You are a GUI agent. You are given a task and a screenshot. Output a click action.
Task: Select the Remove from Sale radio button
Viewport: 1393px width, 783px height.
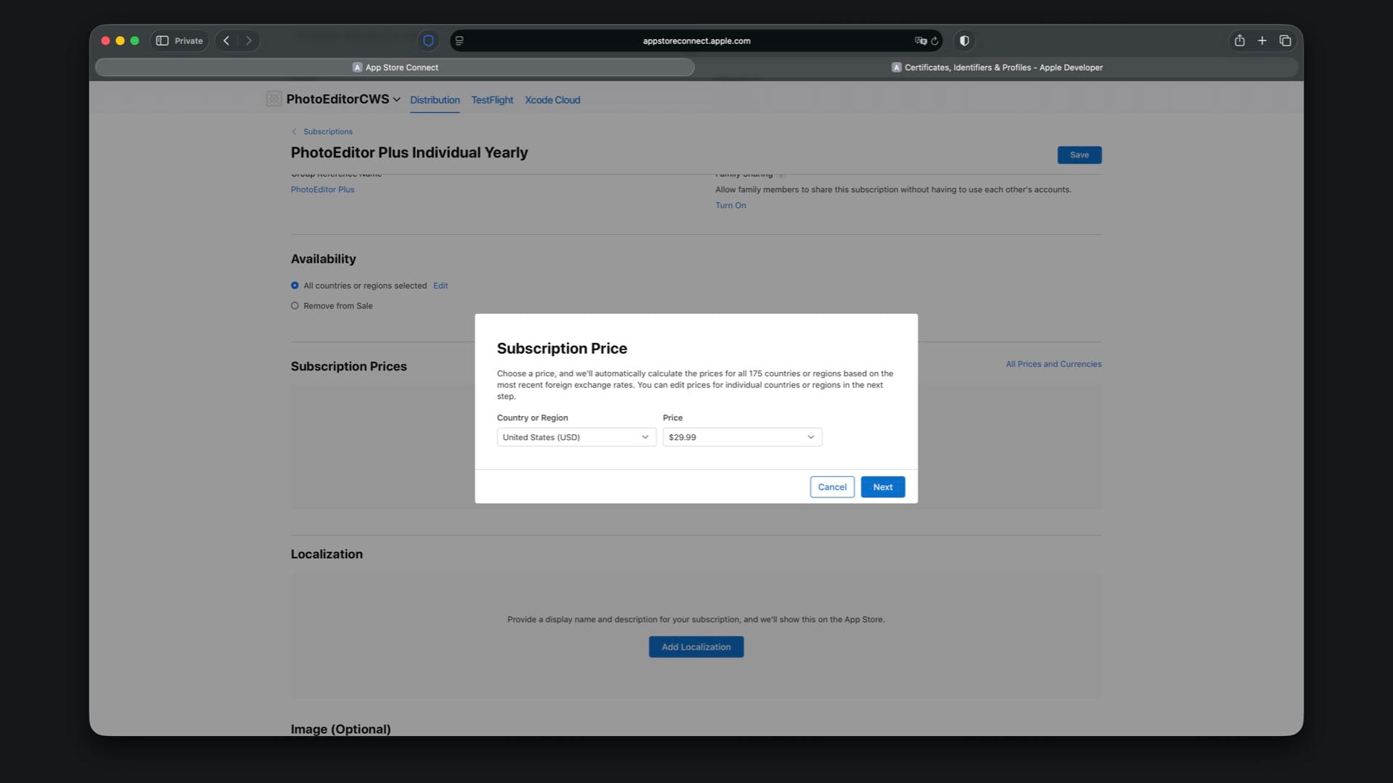[x=295, y=306]
